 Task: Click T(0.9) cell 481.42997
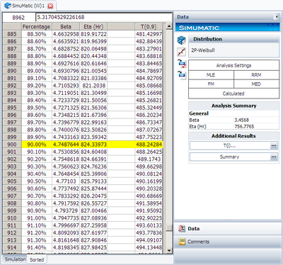(x=149, y=34)
